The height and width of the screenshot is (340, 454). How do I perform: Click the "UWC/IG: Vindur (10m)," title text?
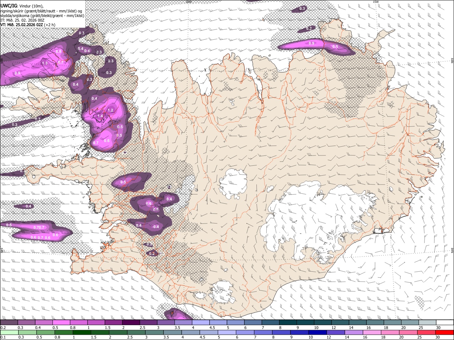[x=22, y=6]
